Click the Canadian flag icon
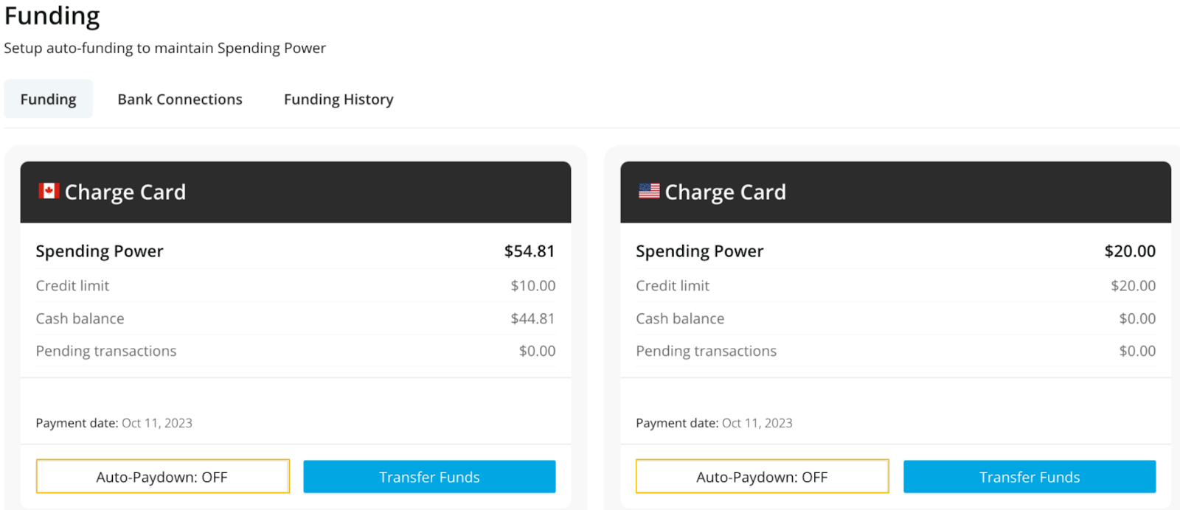1180x510 pixels. pos(49,191)
